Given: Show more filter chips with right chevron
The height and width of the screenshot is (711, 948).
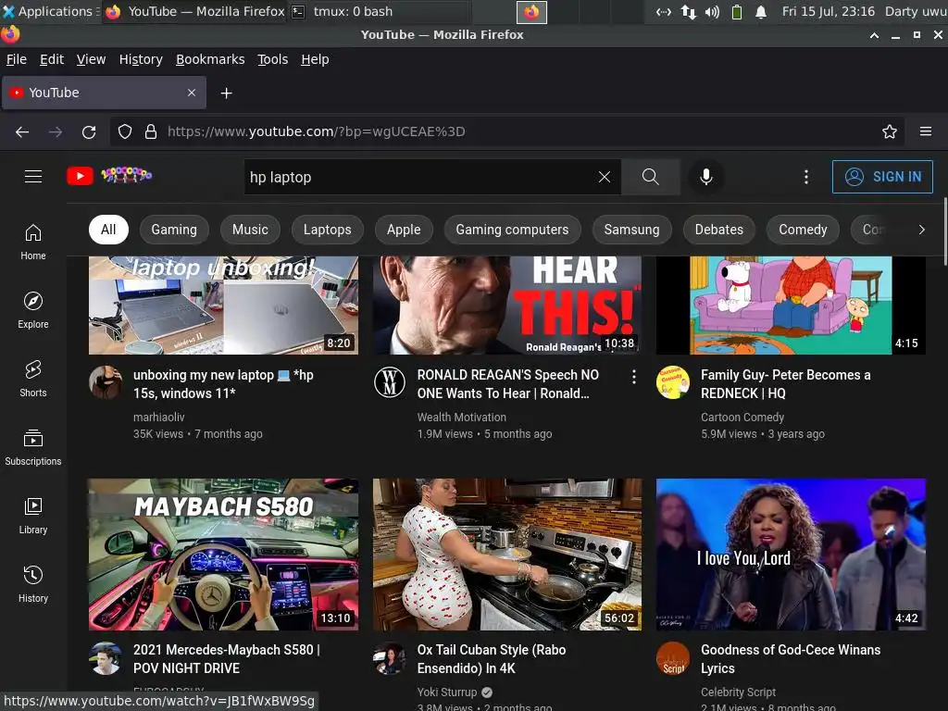Looking at the screenshot, I should (x=921, y=230).
